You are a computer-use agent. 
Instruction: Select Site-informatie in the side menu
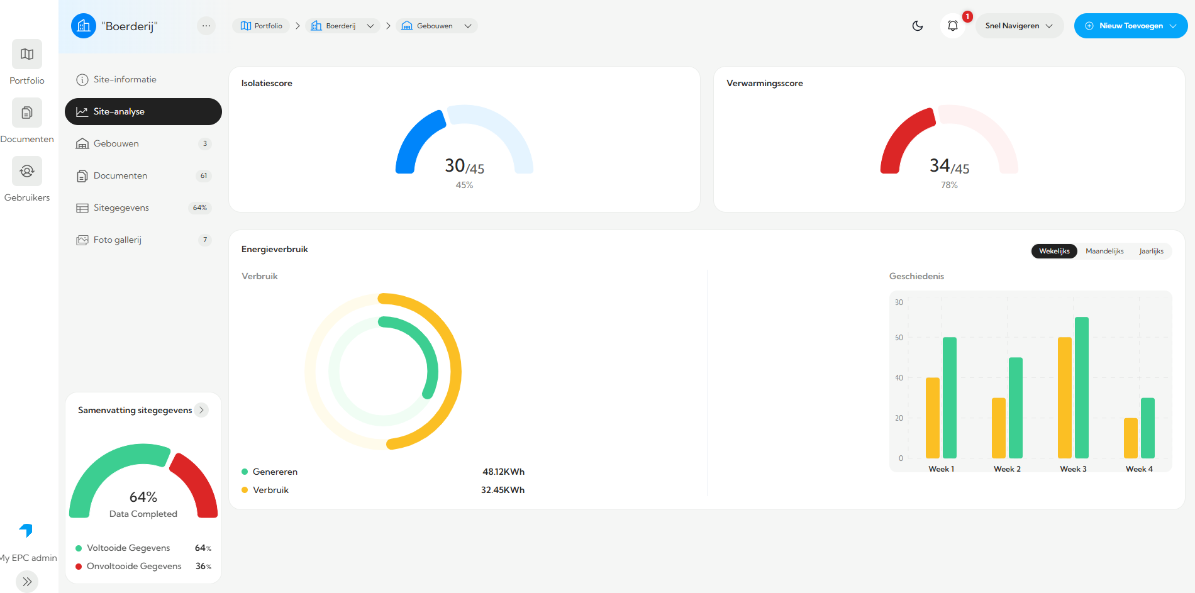125,79
